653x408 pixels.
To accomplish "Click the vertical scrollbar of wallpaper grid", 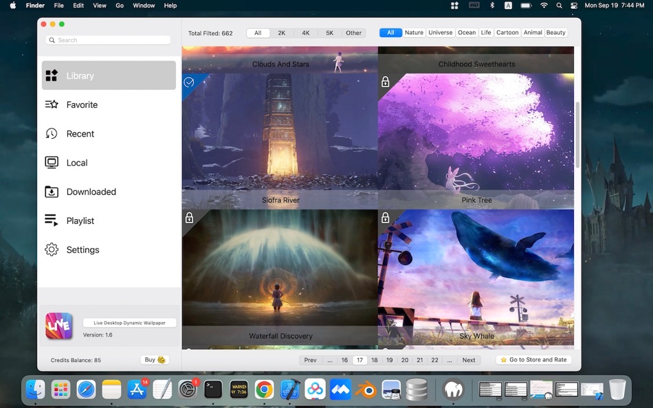I will coord(577,134).
